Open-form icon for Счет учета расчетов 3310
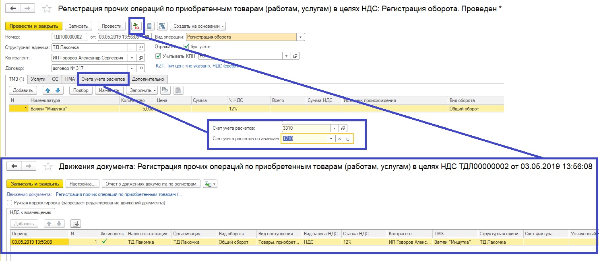The height and width of the screenshot is (261, 599). pyautogui.click(x=343, y=128)
